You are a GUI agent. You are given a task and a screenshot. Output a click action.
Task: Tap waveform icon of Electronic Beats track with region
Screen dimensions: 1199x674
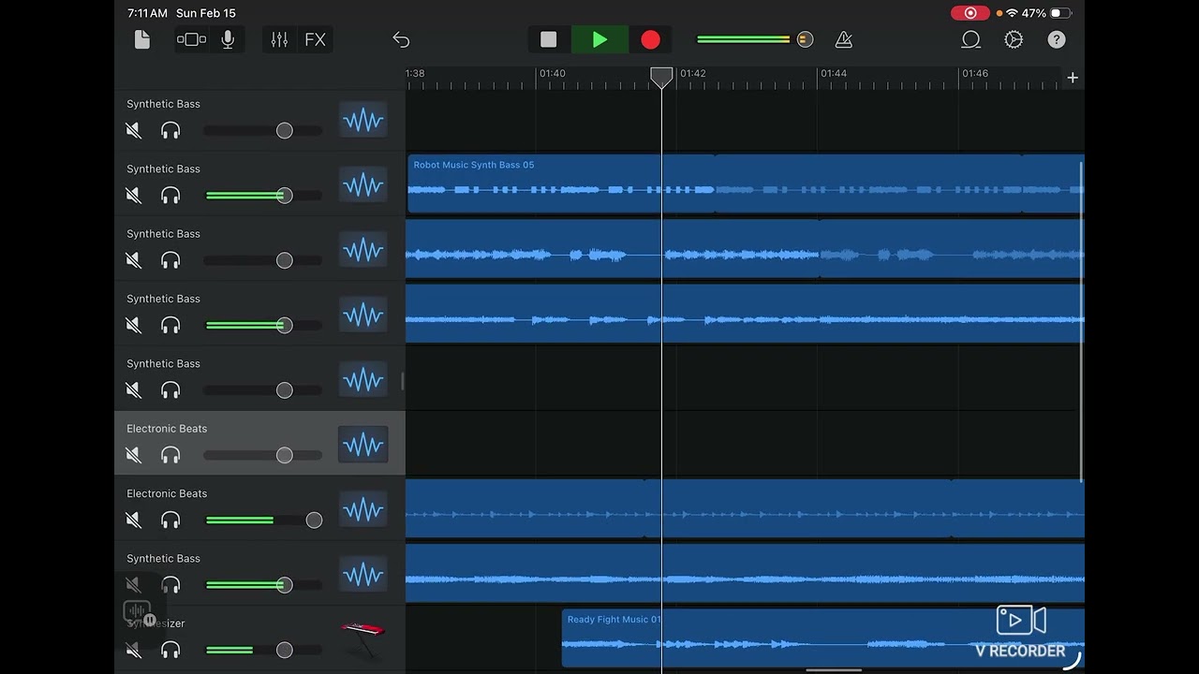363,510
